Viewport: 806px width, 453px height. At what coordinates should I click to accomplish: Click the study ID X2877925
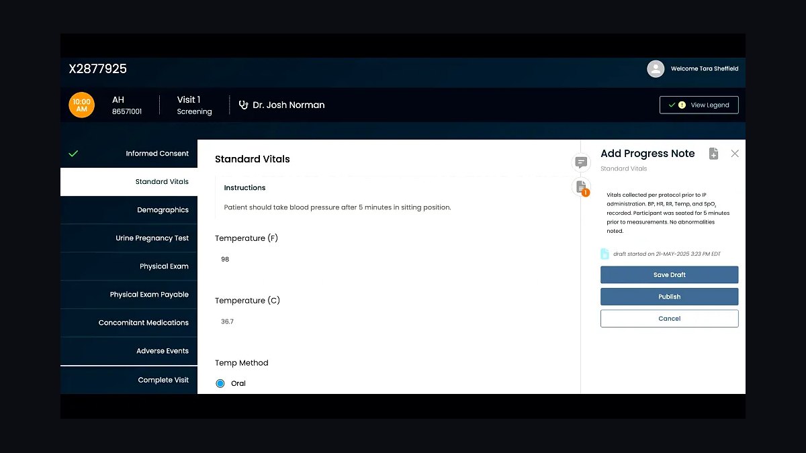97,69
